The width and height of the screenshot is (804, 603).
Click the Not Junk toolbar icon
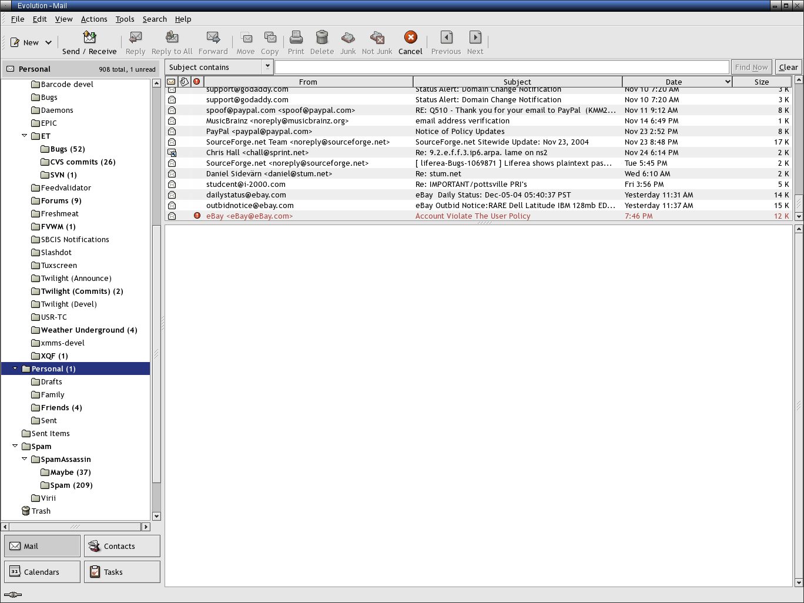[377, 38]
